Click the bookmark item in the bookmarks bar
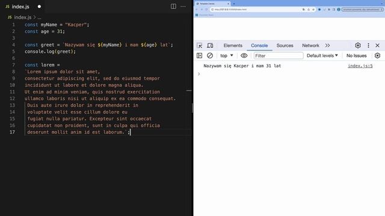Image resolution: width=385 pixels, height=216 pixels. point(205,15)
